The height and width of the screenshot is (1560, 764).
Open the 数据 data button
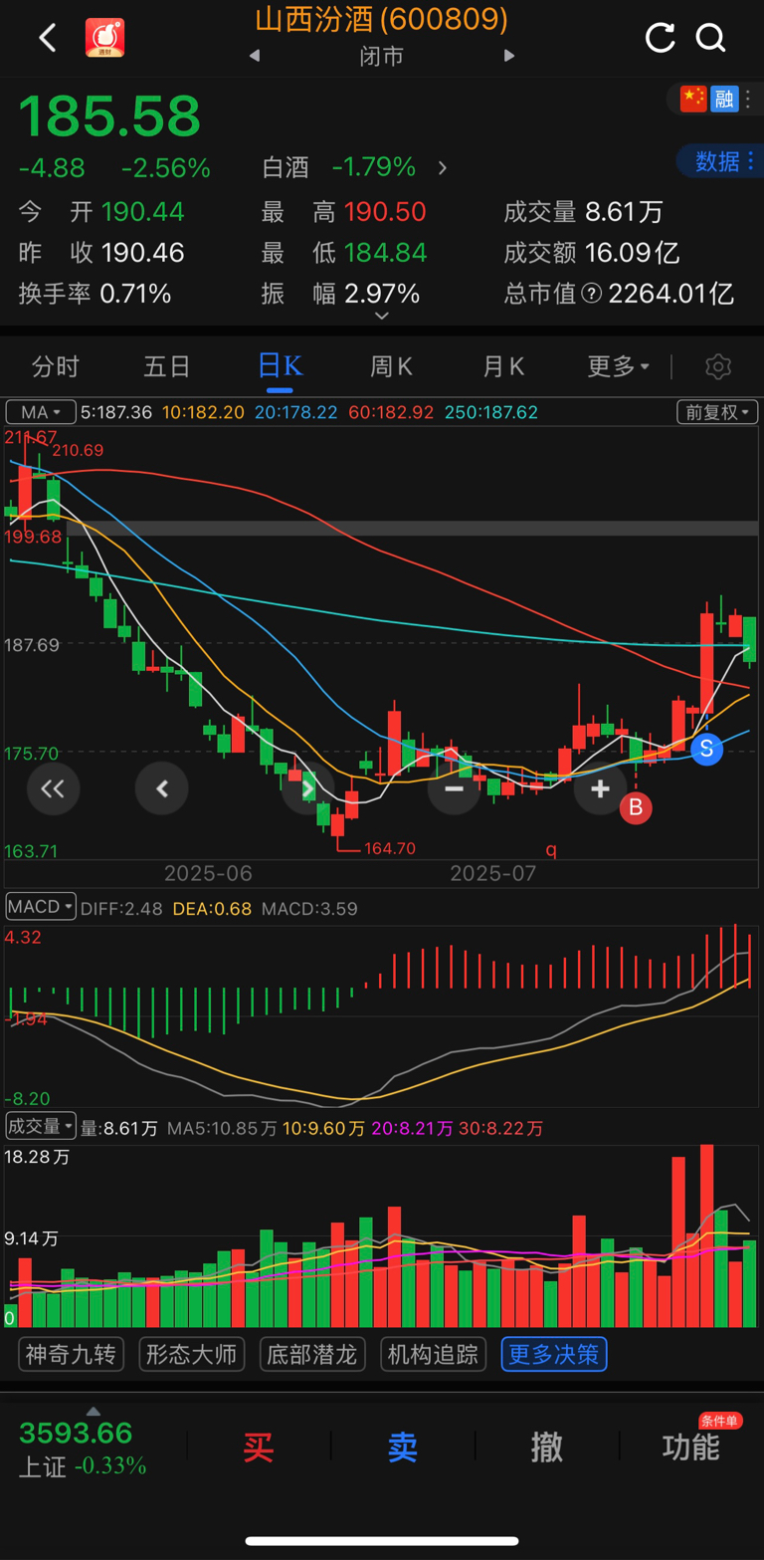tap(722, 161)
